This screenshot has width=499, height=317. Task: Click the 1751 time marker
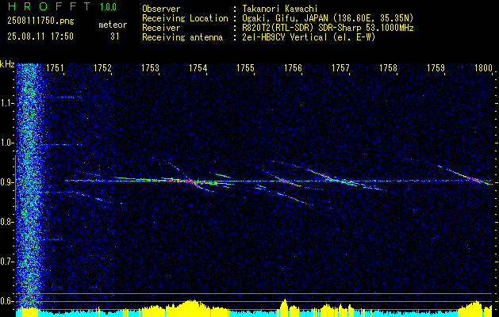55,68
